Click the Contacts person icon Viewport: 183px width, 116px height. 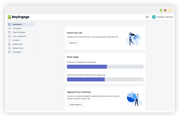[9, 40]
